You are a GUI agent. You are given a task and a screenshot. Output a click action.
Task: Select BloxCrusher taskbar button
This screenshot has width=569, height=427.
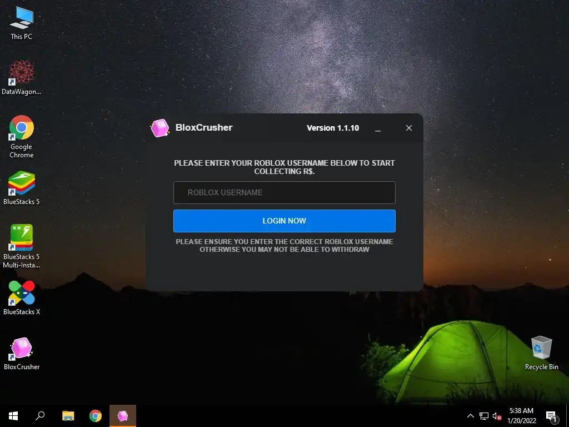[x=123, y=416]
